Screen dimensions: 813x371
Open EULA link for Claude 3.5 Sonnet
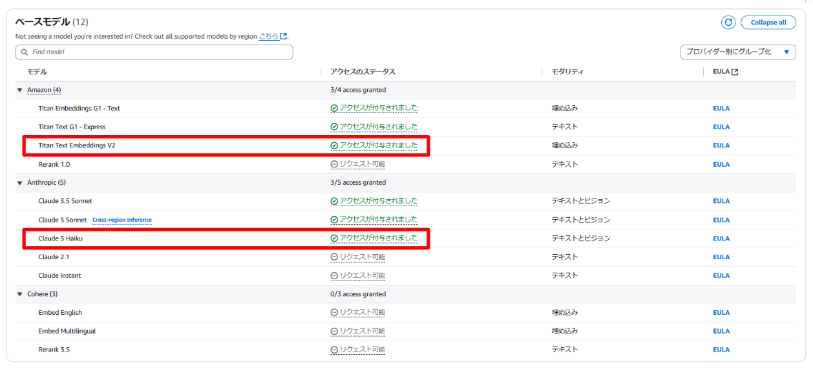click(721, 201)
